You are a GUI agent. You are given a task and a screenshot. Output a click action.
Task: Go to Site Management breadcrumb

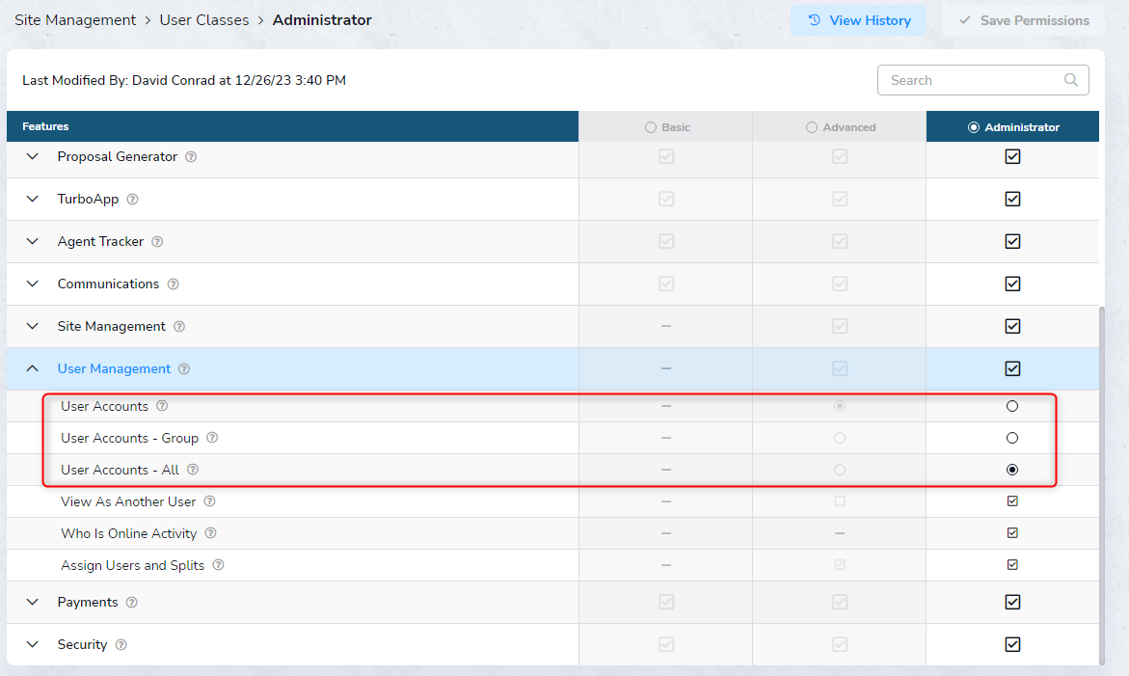point(75,20)
